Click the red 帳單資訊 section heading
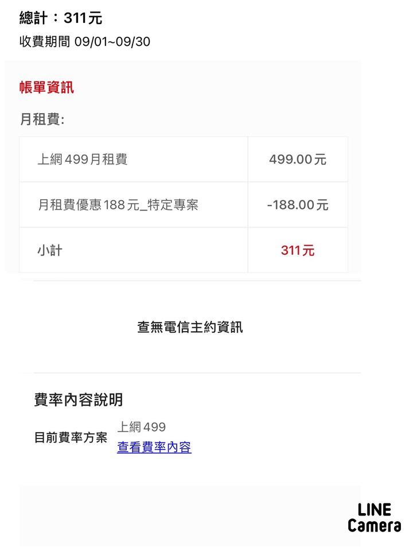413x551 pixels. point(46,87)
